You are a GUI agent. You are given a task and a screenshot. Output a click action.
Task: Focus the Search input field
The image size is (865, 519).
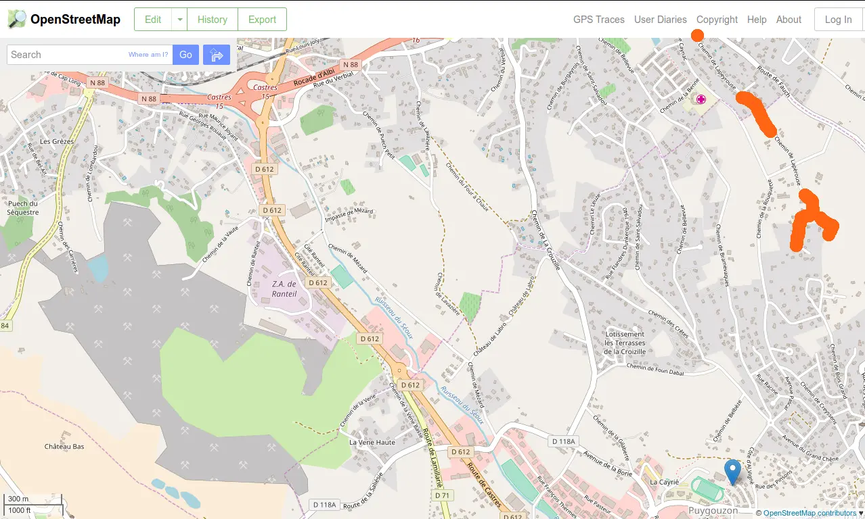tap(90, 55)
